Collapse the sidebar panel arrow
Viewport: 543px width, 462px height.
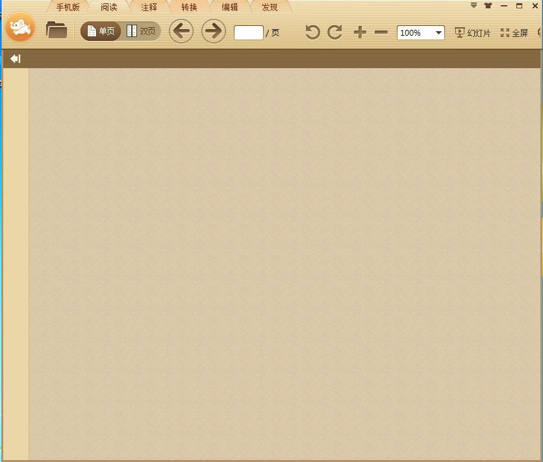(15, 59)
